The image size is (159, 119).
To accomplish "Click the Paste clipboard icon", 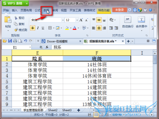I will coord(8,19).
